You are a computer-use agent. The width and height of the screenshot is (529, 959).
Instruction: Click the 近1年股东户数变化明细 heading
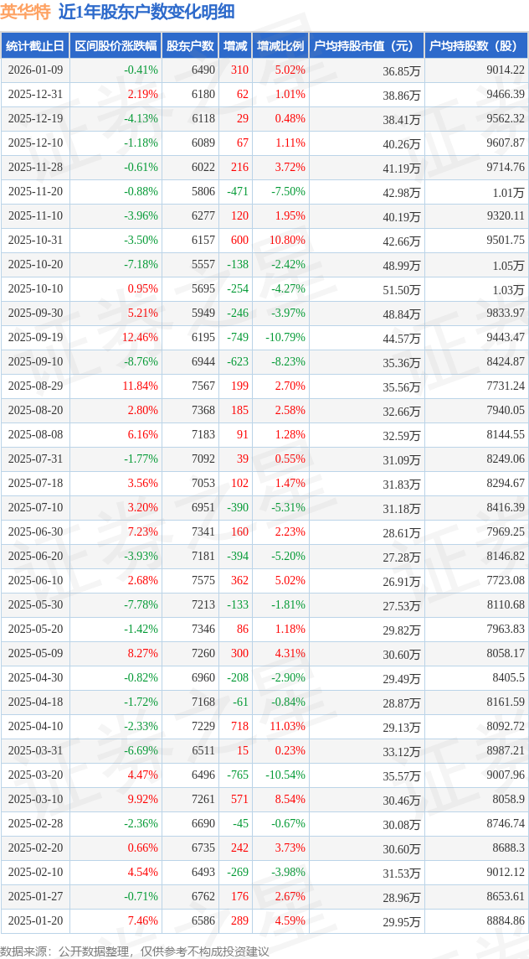click(x=146, y=12)
